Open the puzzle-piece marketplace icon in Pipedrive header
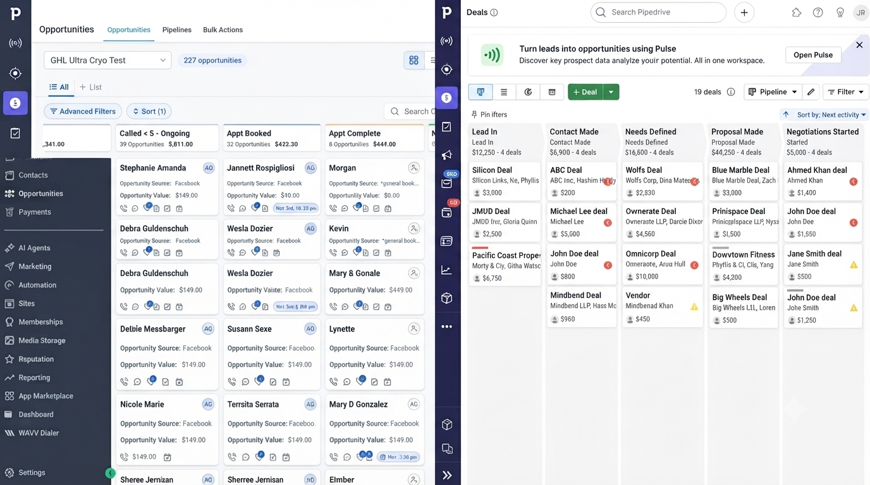870x485 pixels. tap(797, 13)
